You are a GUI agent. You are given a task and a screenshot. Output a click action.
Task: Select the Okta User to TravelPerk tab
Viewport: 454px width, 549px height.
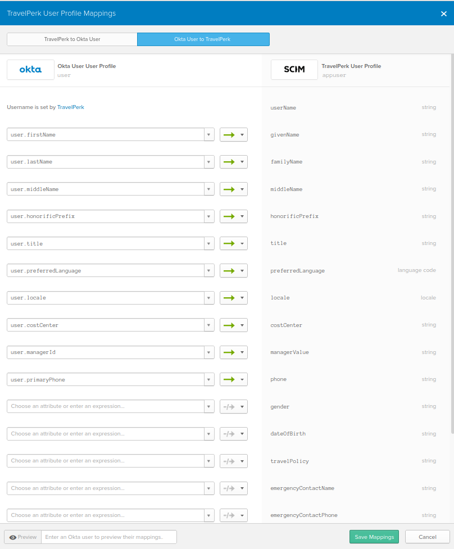pos(203,39)
